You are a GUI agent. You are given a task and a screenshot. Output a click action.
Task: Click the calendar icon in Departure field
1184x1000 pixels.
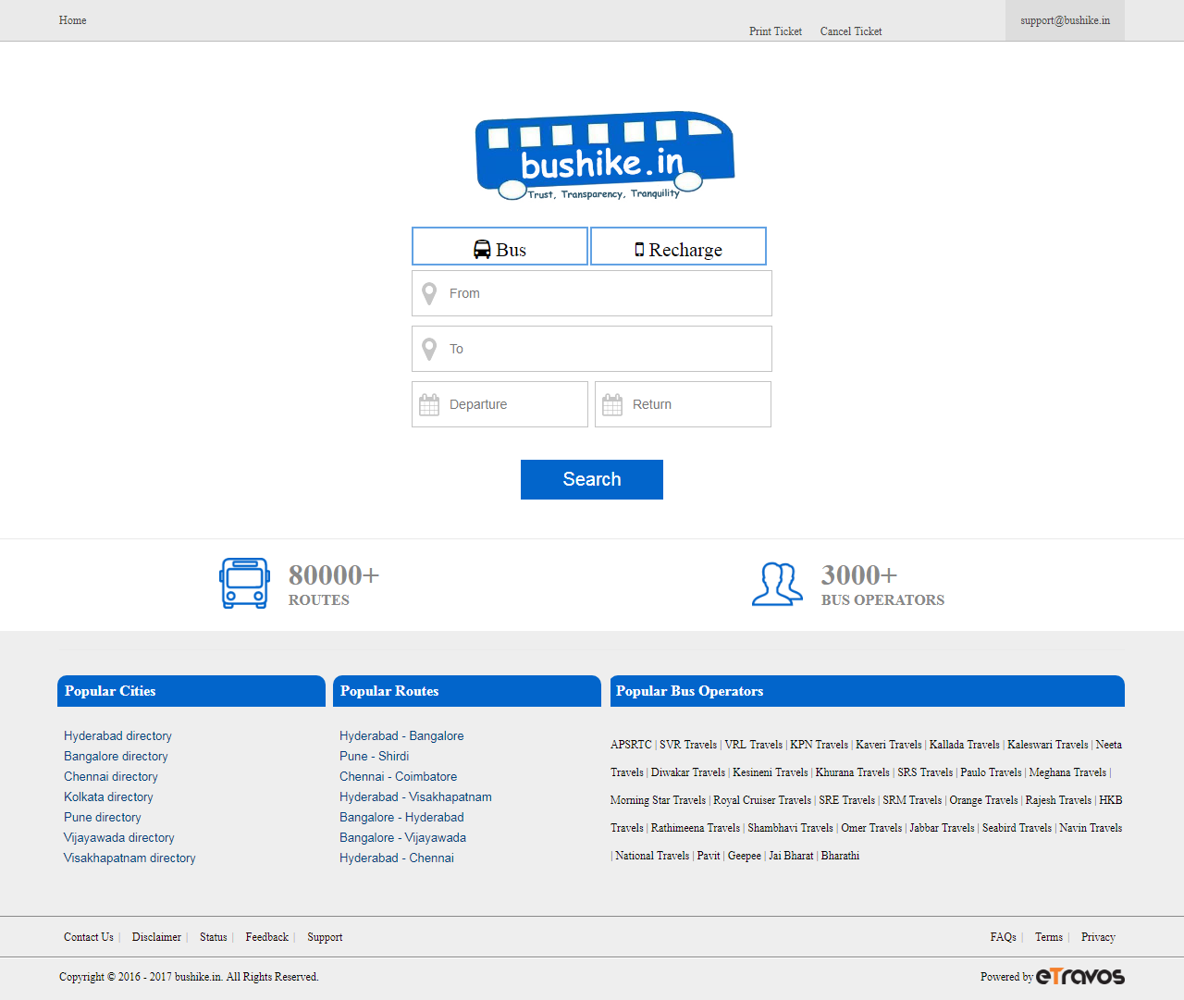click(429, 404)
